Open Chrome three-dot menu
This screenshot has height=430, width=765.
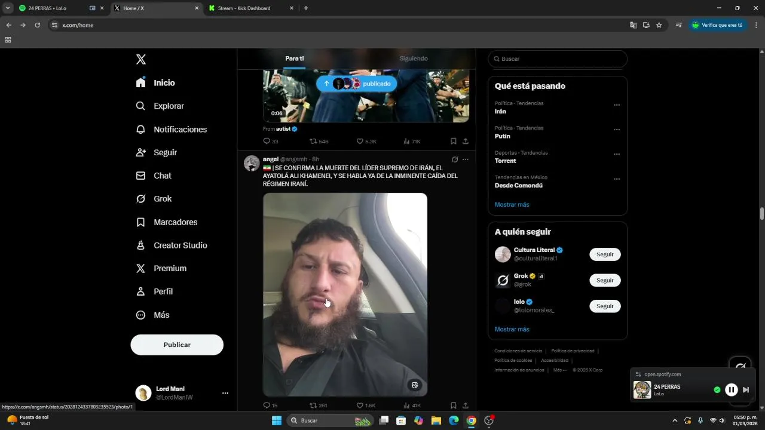tap(756, 25)
